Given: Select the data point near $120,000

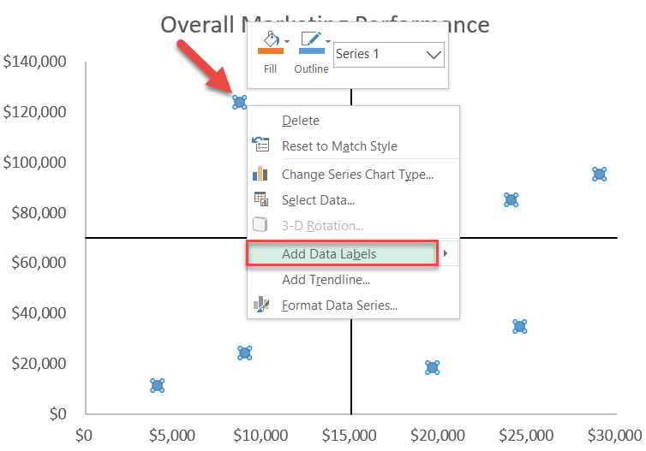Looking at the screenshot, I should click(239, 102).
